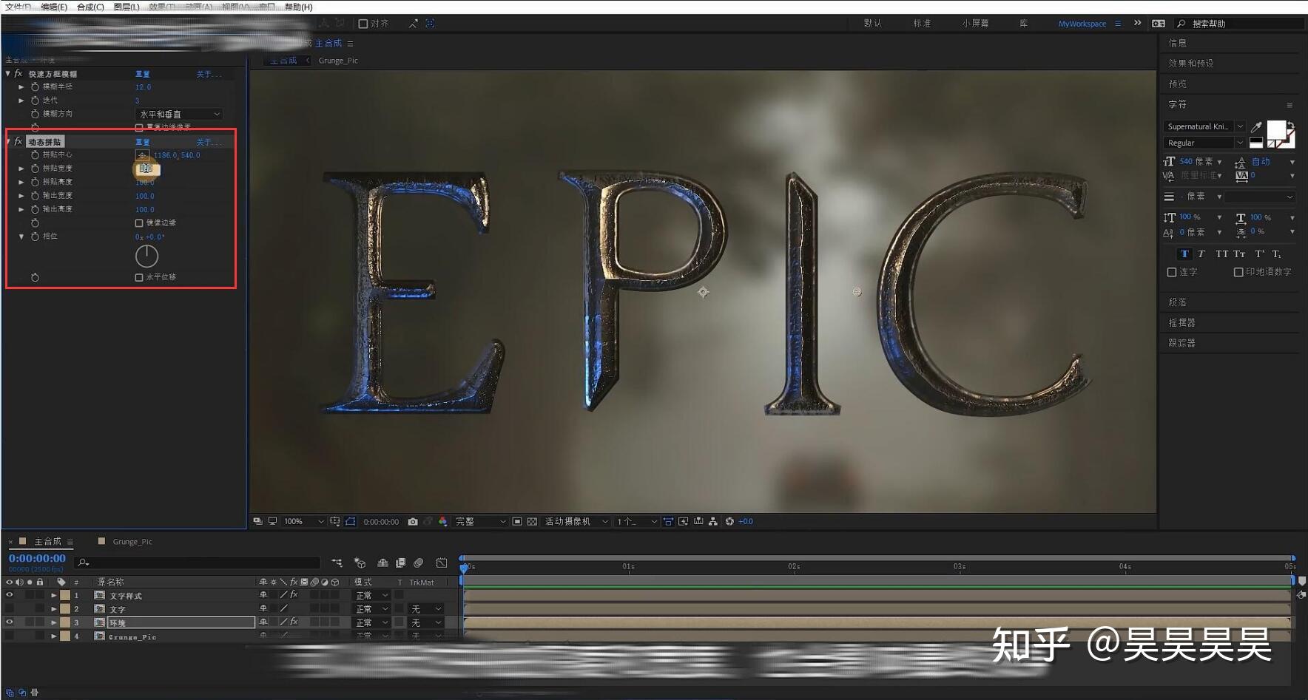Hide the 环境 layer with eye icon

pyautogui.click(x=10, y=622)
